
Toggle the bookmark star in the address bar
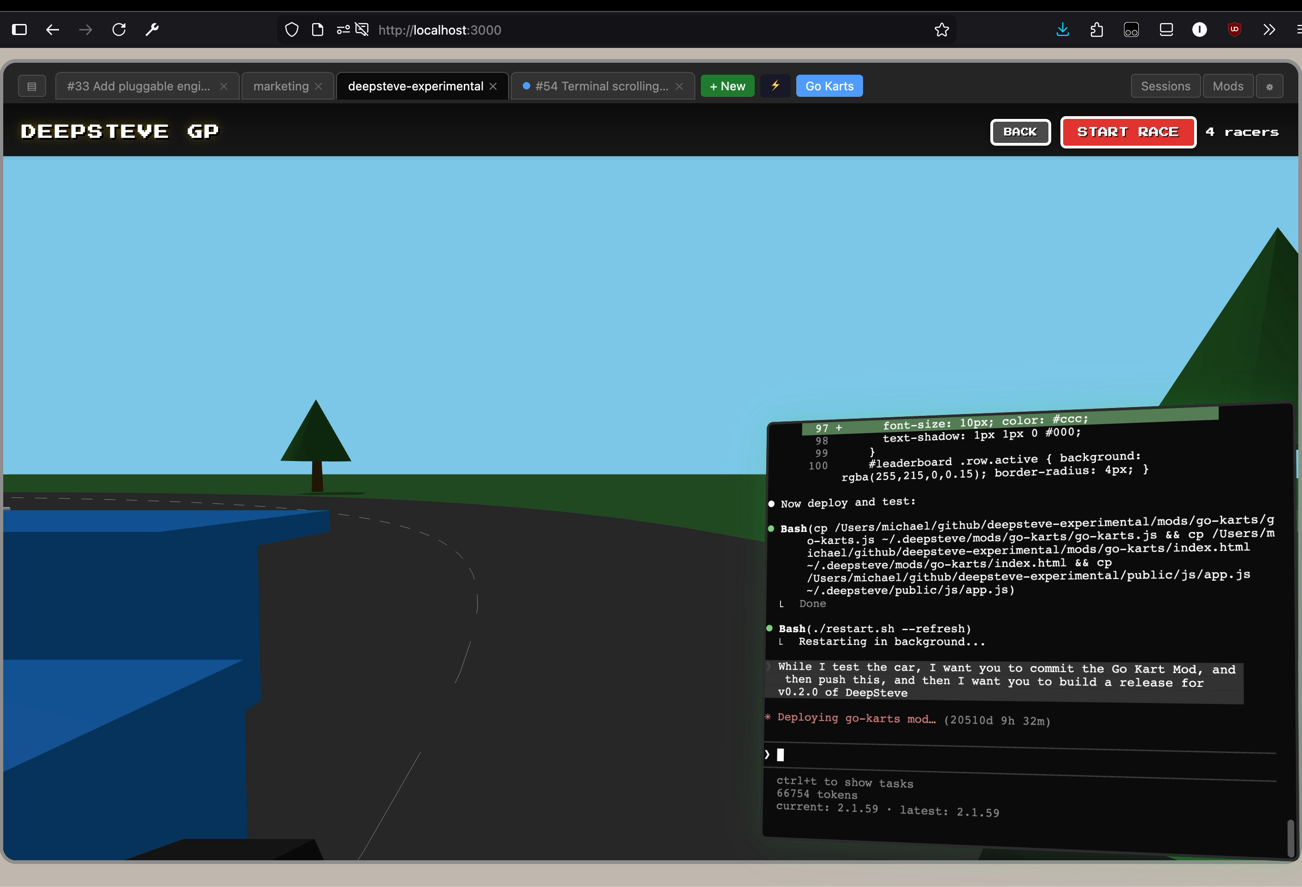pyautogui.click(x=942, y=30)
